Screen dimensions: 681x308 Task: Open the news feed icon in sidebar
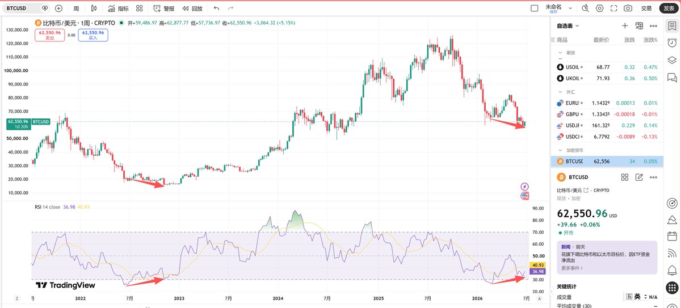point(672,253)
